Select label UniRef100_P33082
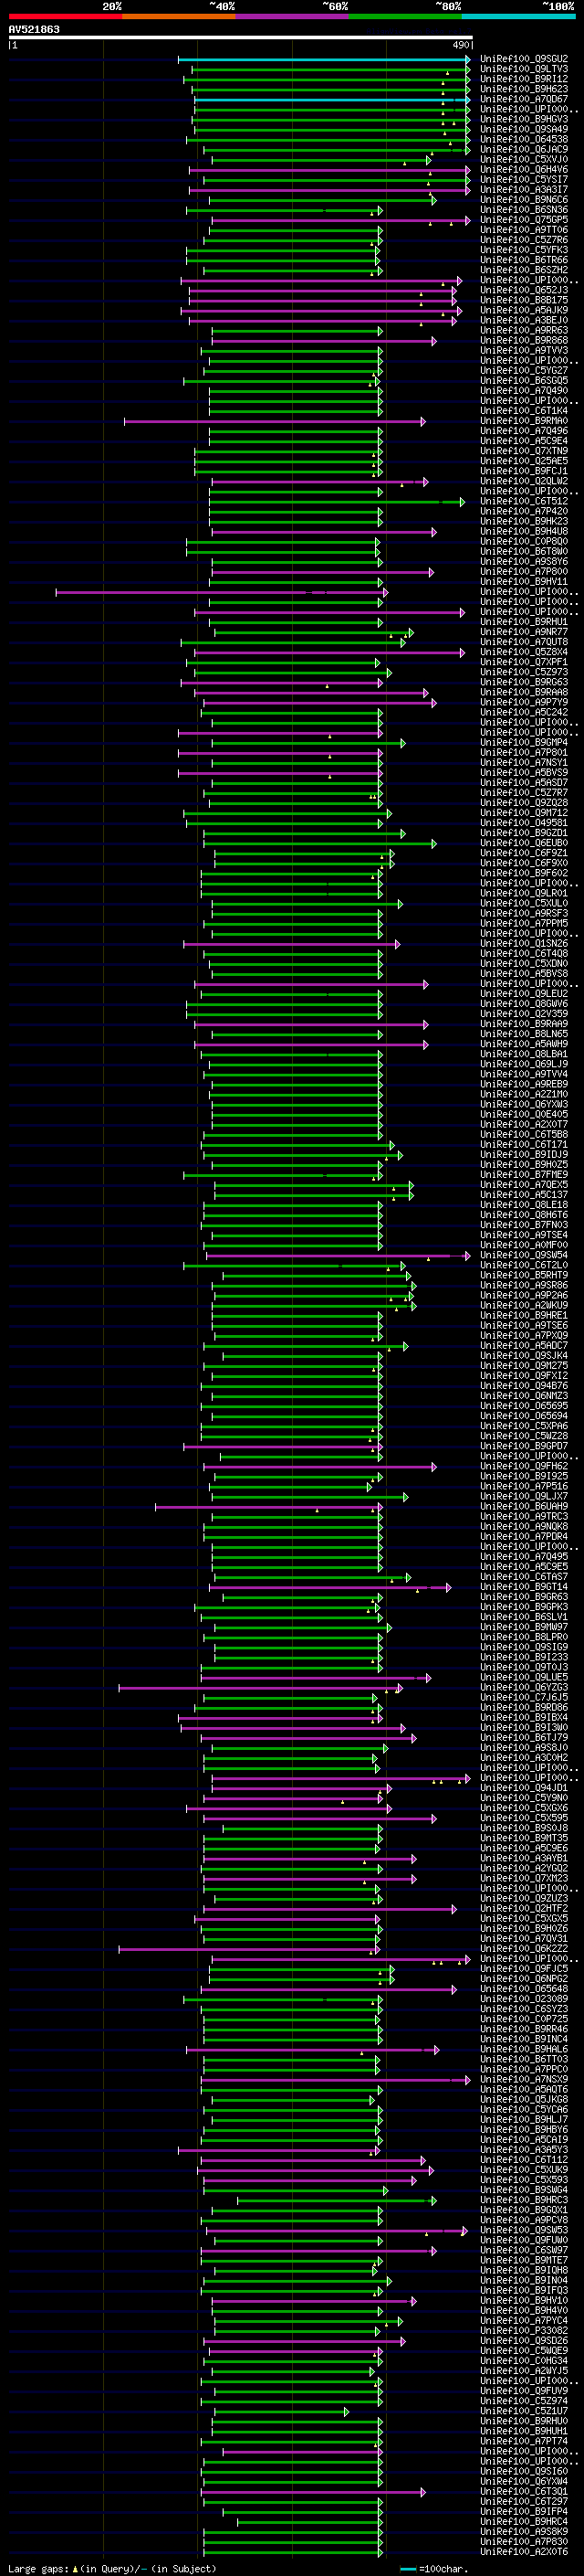Screen dimensions: 584x2576 pos(524,2330)
